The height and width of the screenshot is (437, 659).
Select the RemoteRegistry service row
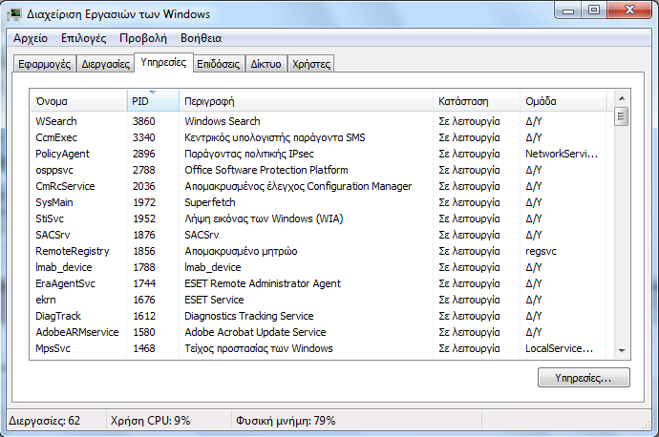click(71, 251)
